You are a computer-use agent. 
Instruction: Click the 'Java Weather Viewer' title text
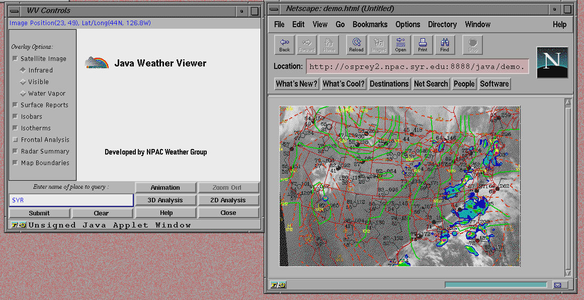click(160, 63)
